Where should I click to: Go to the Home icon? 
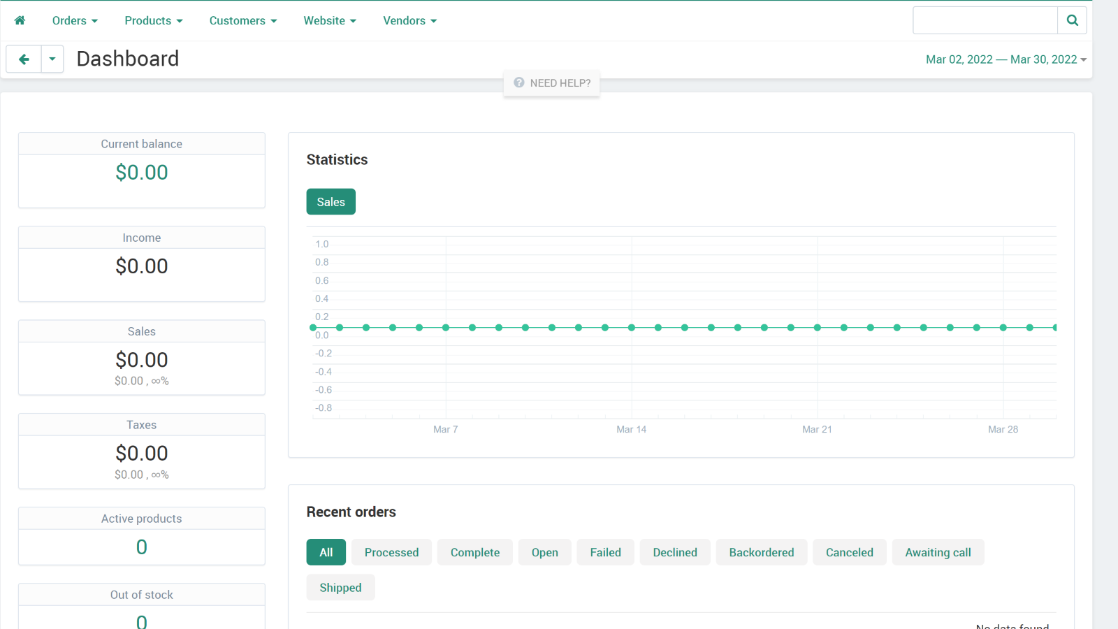20,20
